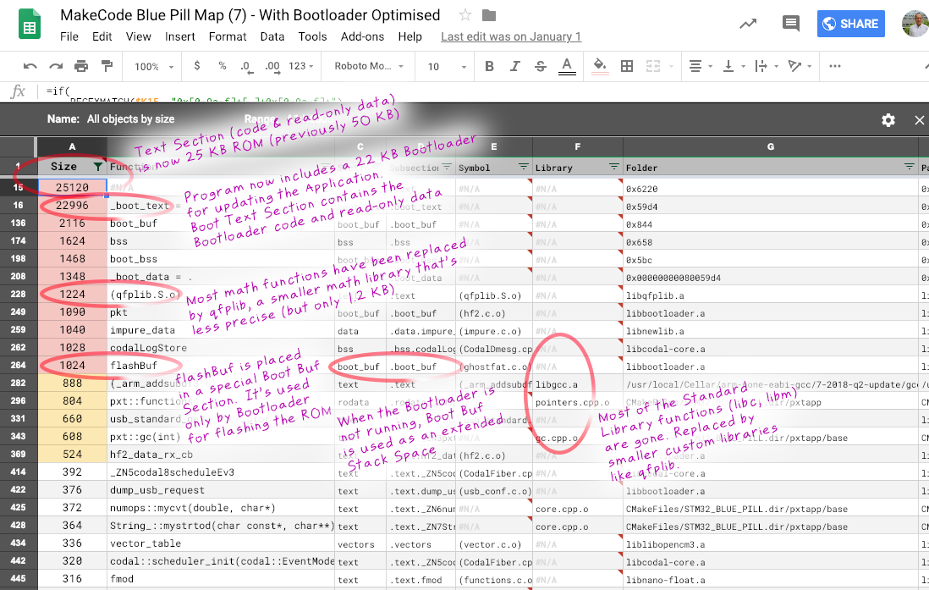Open the user account avatar
Image resolution: width=929 pixels, height=590 pixels.
[x=915, y=23]
